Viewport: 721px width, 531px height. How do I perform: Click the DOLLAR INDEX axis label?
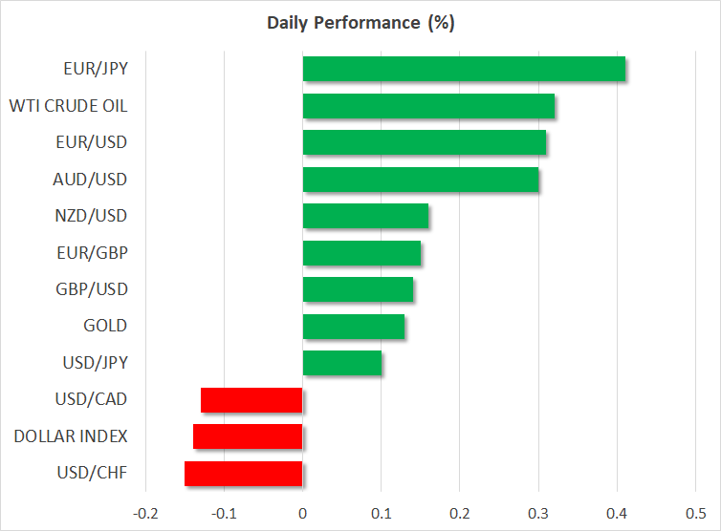(x=71, y=436)
